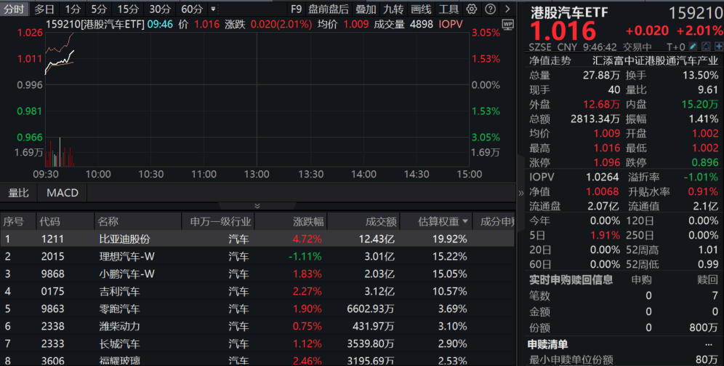Click the pencil edit icon beside T+0
Image resolution: width=724 pixels, height=366 pixels.
[x=693, y=47]
